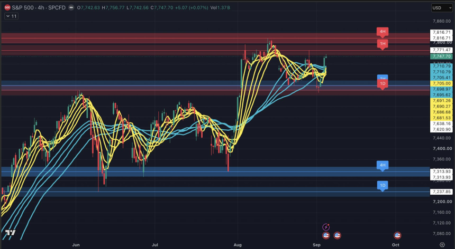
Task: Click the white 7,638.16 price label
Action: click(442, 124)
